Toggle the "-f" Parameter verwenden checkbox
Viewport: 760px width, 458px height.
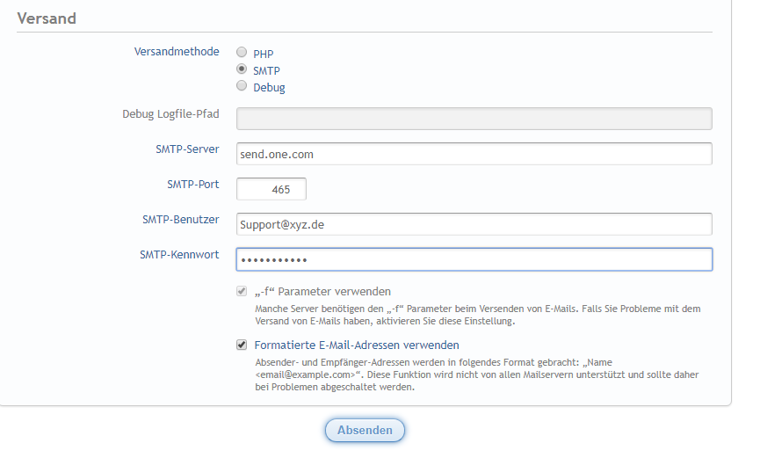click(242, 291)
